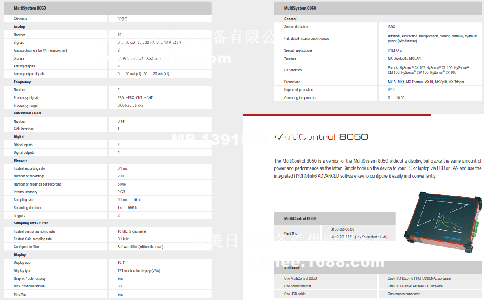Select 'Analog channels for V/I measurement' label
The height and width of the screenshot is (300, 484).
pos(40,50)
